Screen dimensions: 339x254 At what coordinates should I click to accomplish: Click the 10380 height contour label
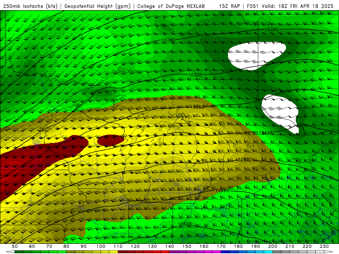pyautogui.click(x=197, y=107)
